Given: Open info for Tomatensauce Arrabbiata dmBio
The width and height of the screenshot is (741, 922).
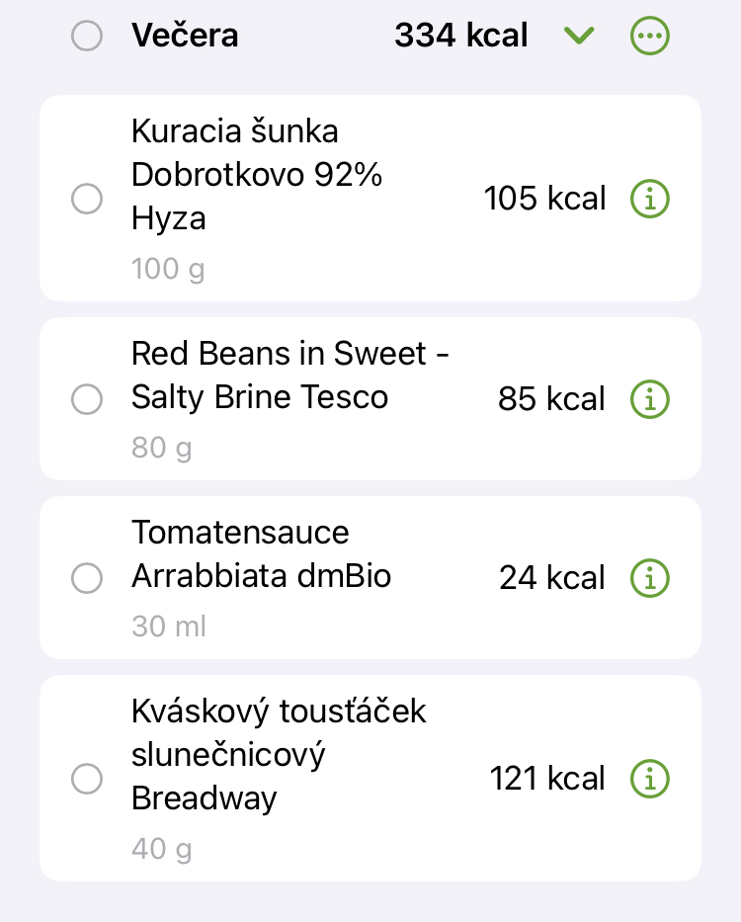Looking at the screenshot, I should coord(649,577).
